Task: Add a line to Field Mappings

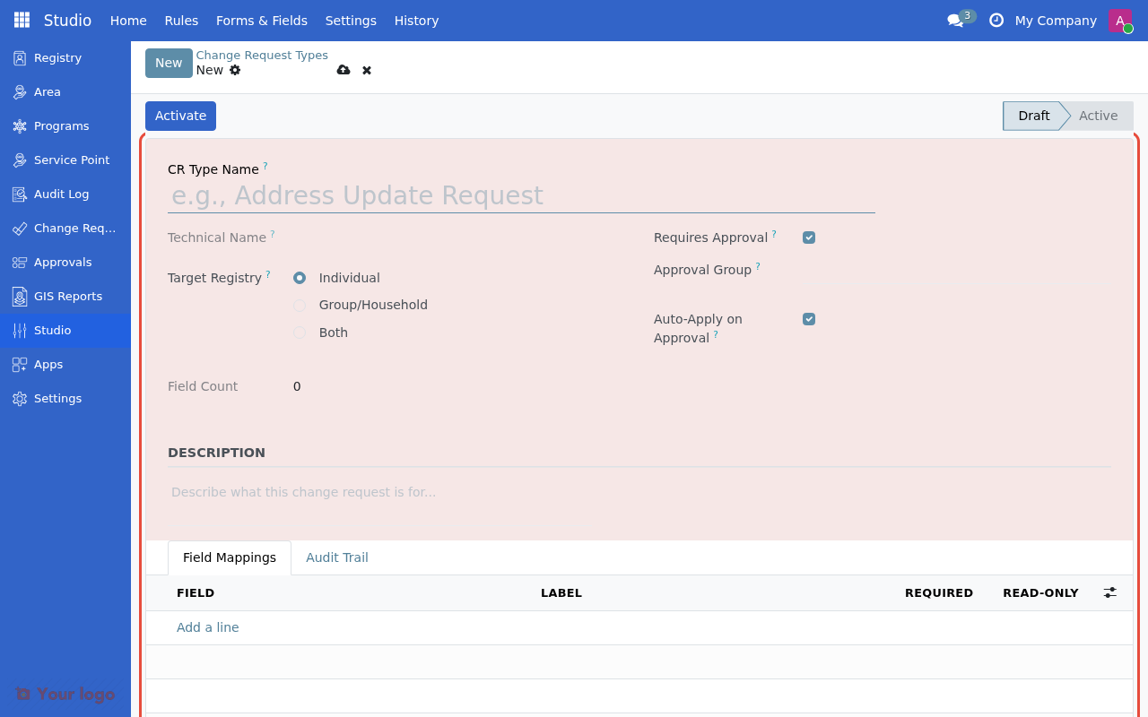Action: point(207,626)
